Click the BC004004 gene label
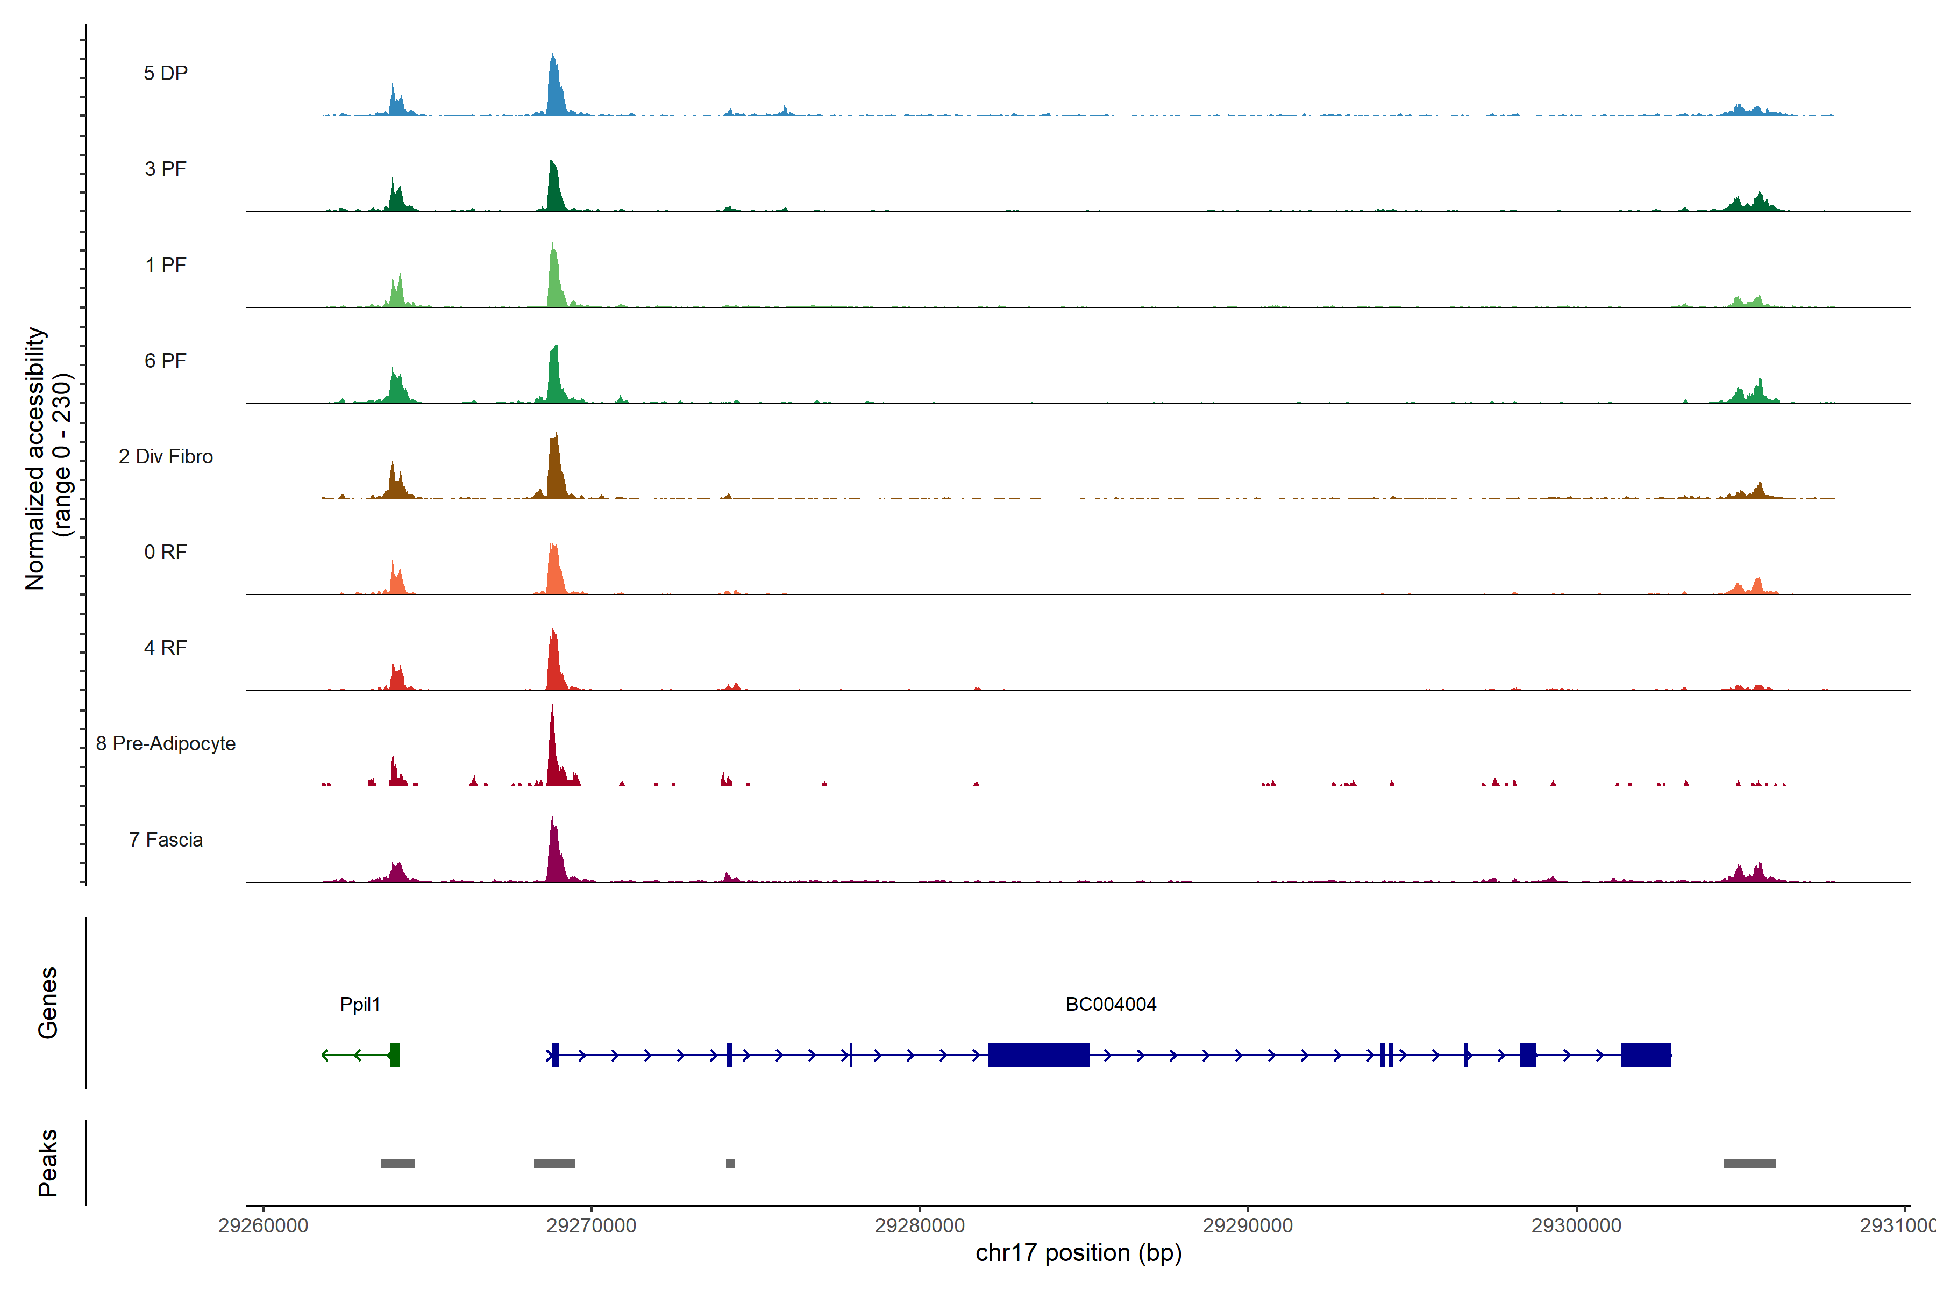 tap(1111, 1004)
